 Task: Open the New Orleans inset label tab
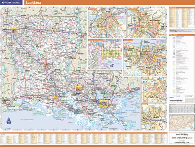pos(128,40)
